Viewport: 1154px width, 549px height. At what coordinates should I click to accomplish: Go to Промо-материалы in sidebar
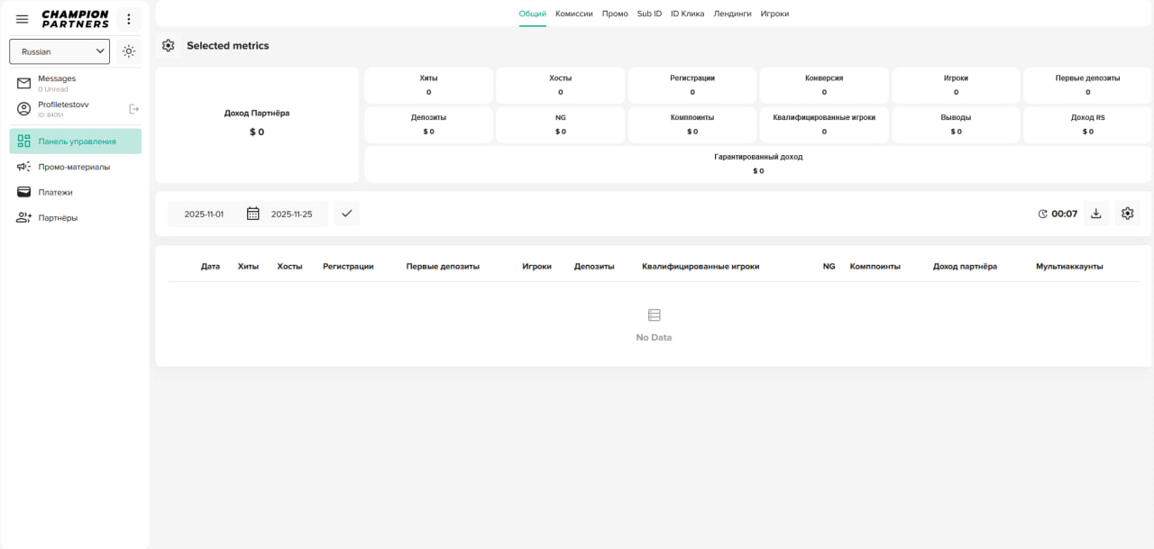point(74,167)
